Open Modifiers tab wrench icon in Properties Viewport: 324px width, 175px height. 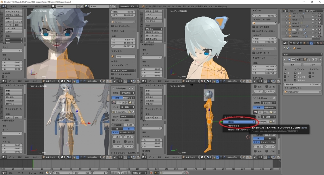click(x=311, y=43)
